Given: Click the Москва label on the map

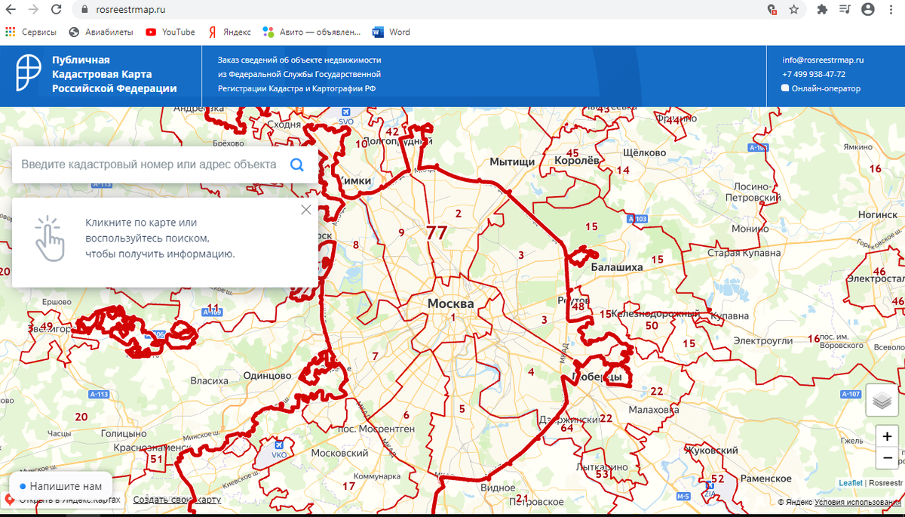Looking at the screenshot, I should tap(450, 303).
